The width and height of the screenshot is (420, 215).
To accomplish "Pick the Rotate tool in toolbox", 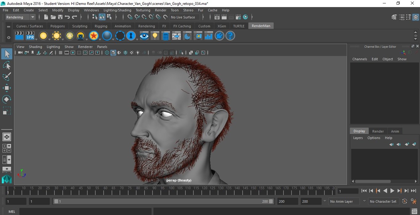I will click(7, 99).
